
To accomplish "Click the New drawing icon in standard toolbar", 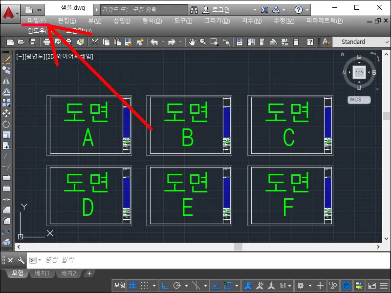I will 10,42.
